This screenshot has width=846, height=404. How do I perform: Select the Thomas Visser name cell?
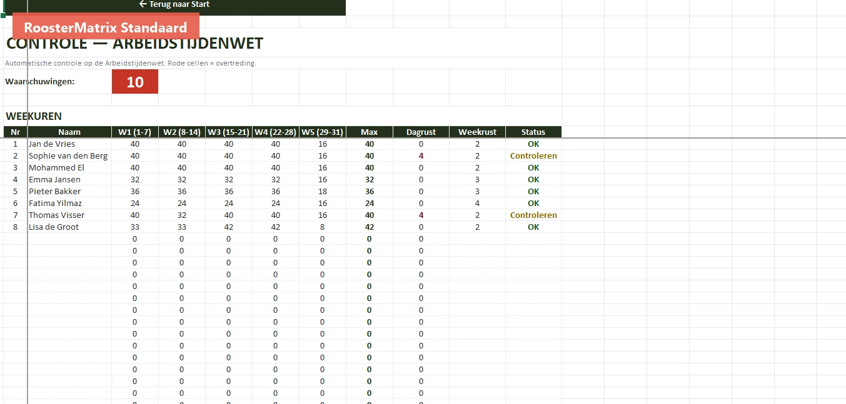point(69,215)
